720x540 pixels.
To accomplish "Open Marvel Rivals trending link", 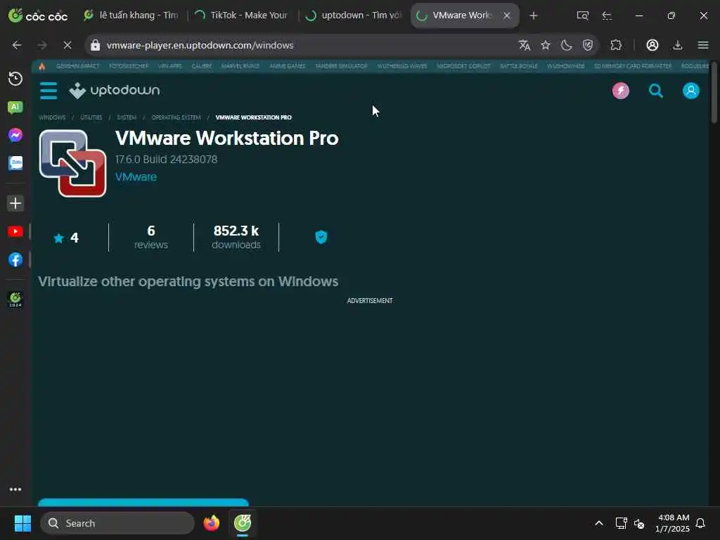I will pyautogui.click(x=240, y=66).
